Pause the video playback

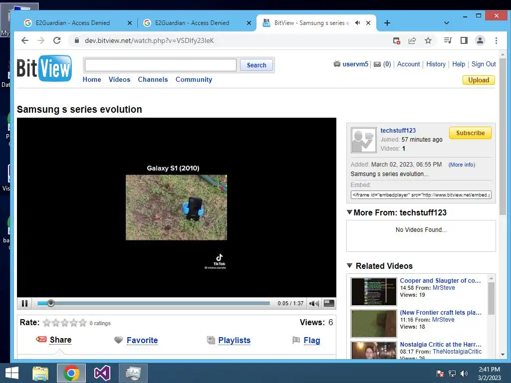[24, 304]
